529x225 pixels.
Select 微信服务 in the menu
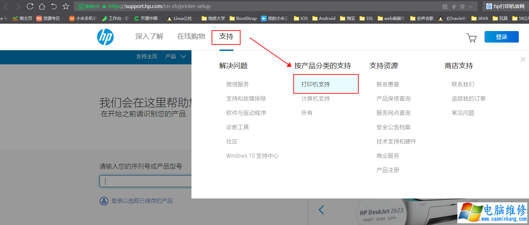point(238,84)
